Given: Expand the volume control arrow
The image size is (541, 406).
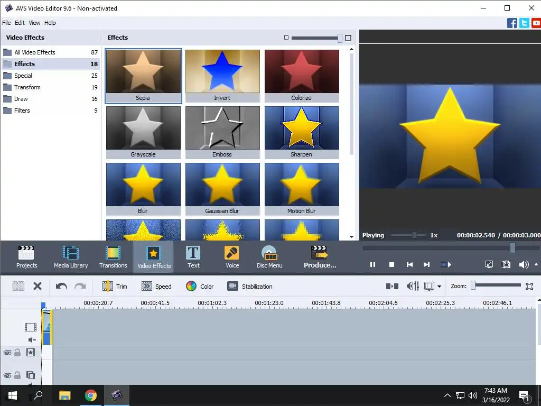Looking at the screenshot, I should [x=536, y=264].
